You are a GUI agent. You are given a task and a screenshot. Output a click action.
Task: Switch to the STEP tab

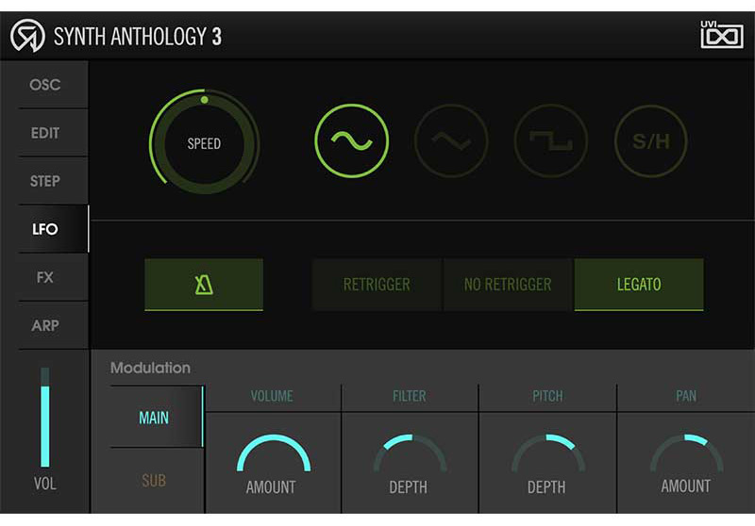44,181
